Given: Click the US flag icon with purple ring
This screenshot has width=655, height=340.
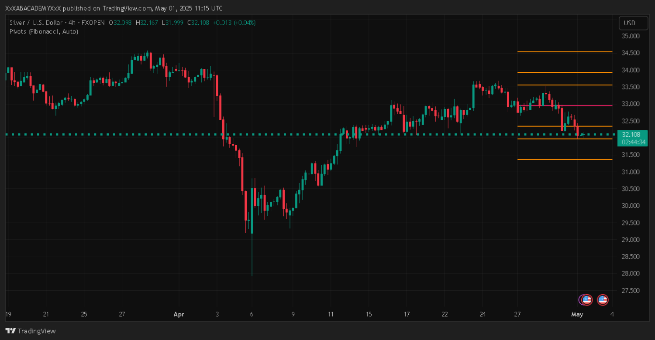Looking at the screenshot, I should (x=586, y=299).
